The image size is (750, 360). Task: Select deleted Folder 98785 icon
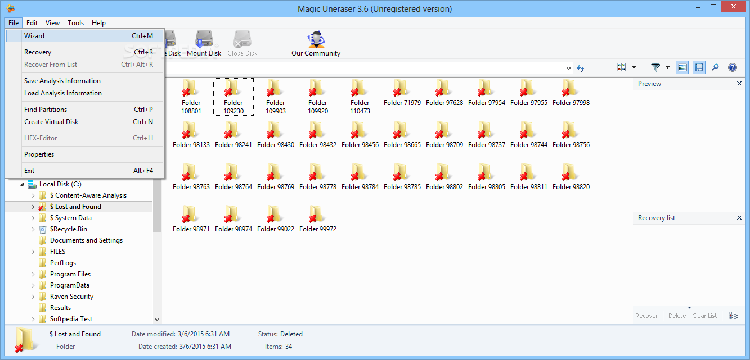click(x=401, y=173)
